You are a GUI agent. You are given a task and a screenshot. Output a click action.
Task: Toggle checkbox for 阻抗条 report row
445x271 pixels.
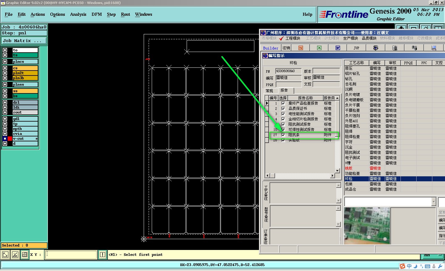pyautogui.click(x=283, y=135)
